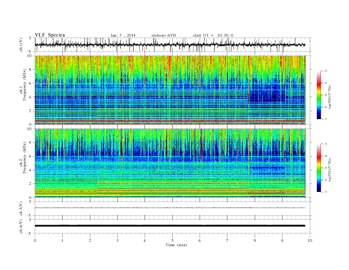Click the time axis tick label "3"
Screen dimensions: 349x270
pos(117,240)
